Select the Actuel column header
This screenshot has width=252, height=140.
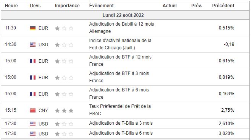click(170, 6)
